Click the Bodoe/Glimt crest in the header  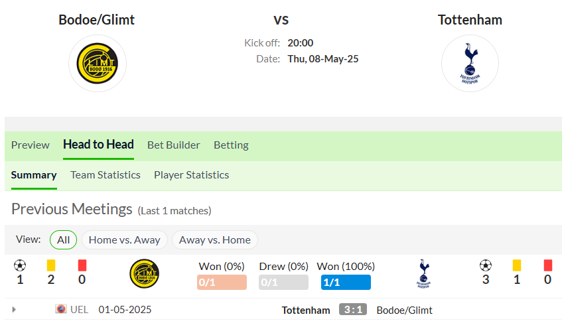tap(97, 64)
